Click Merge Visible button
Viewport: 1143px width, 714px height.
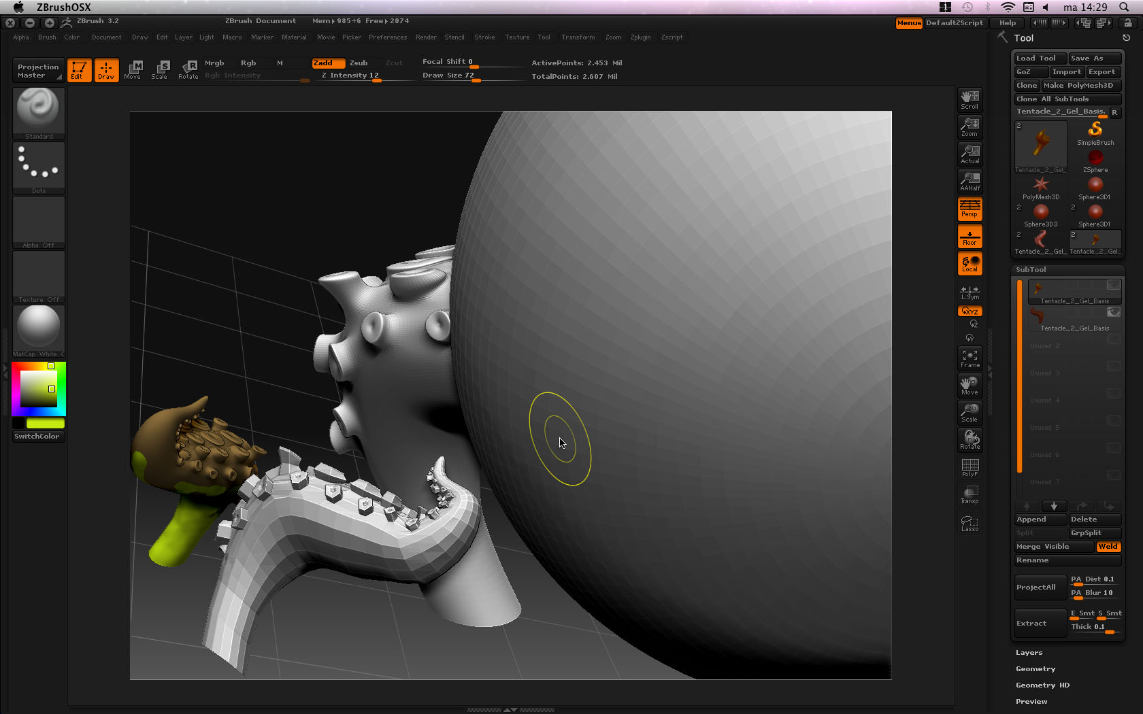[x=1054, y=547]
